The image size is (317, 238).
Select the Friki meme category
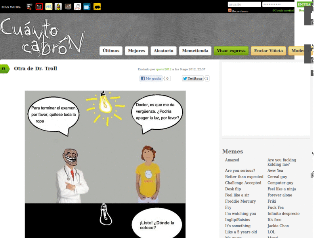[272, 201]
